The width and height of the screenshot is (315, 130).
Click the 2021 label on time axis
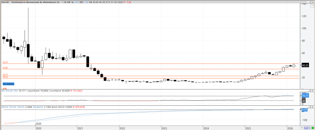[x=80, y=128]
